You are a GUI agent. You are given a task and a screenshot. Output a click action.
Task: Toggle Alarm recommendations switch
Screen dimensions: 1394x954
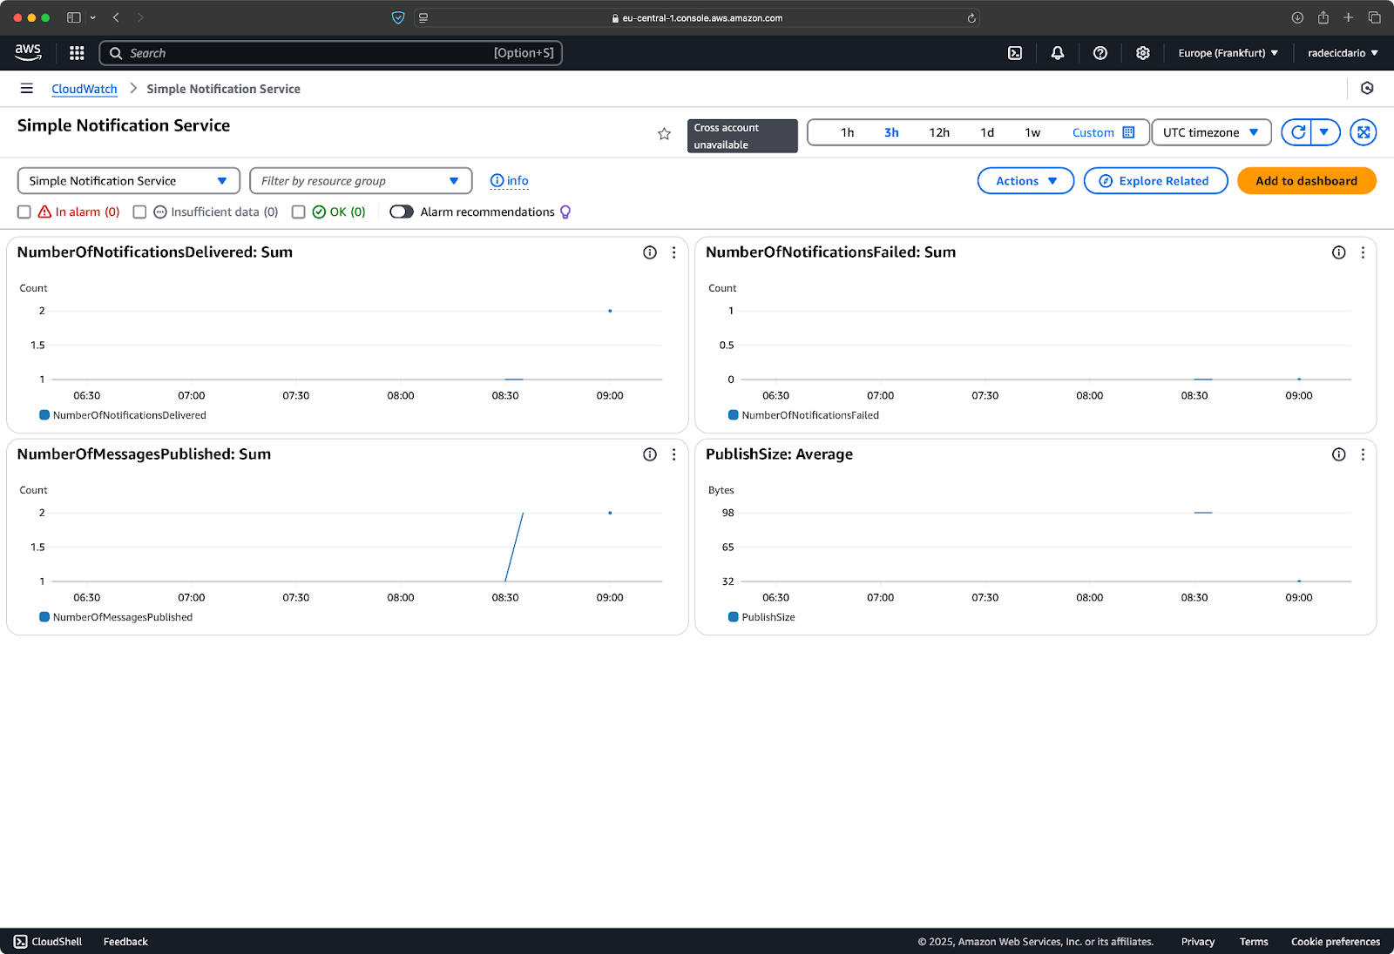tap(402, 212)
